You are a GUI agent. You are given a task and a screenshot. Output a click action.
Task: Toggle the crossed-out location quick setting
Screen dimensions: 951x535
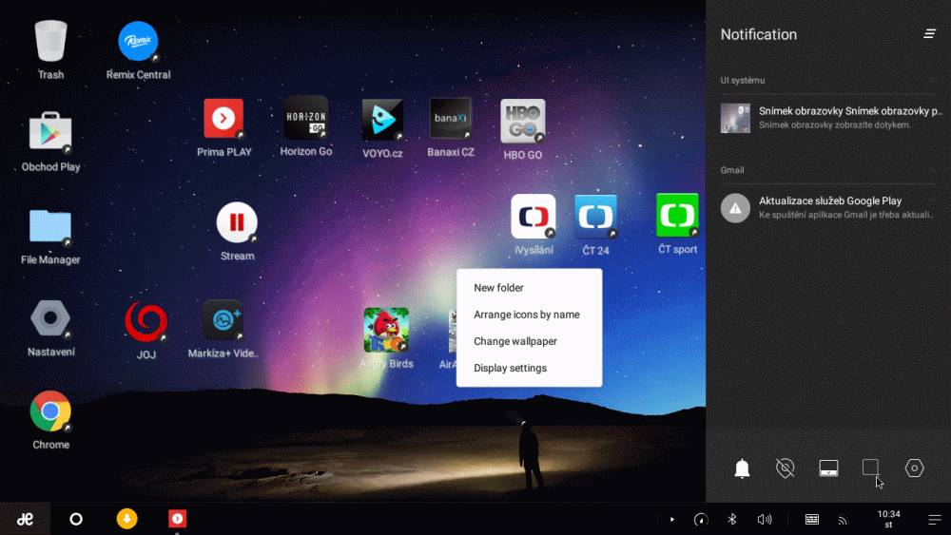785,468
